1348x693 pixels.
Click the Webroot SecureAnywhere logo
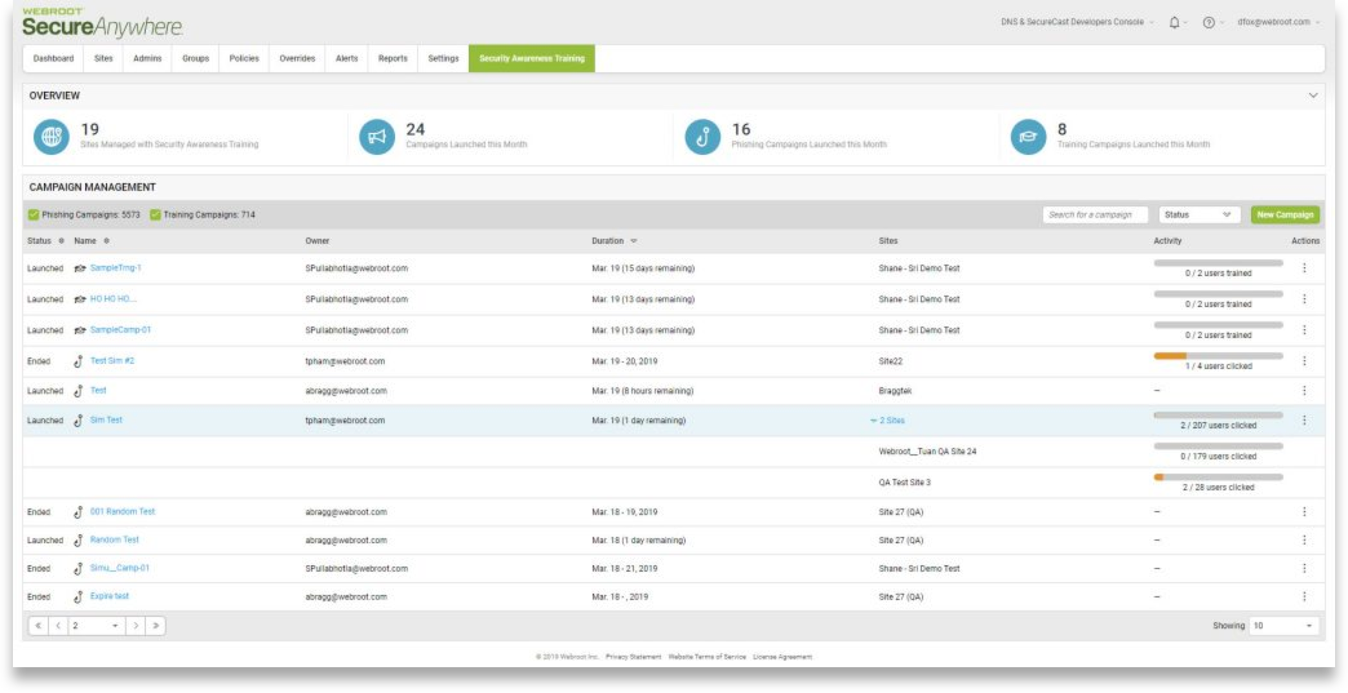pyautogui.click(x=102, y=22)
